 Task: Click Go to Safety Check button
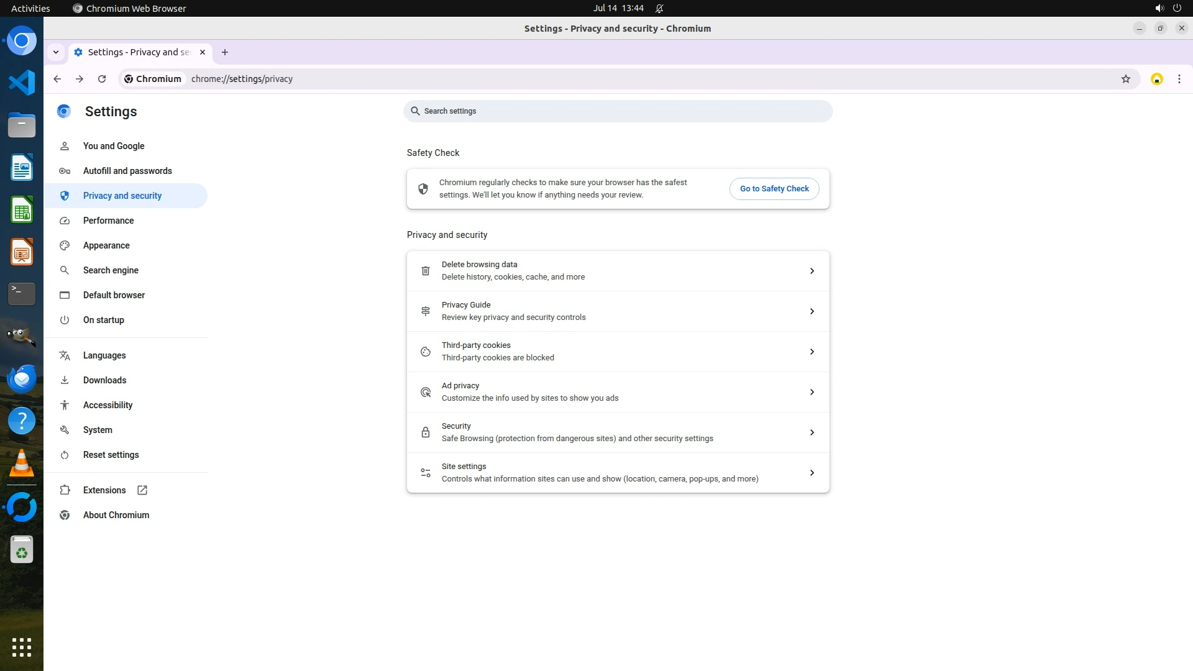tap(774, 189)
